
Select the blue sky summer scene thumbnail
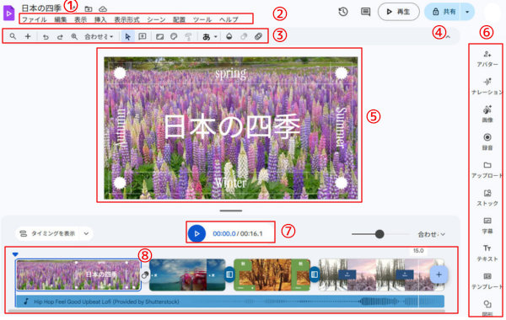coord(187,275)
